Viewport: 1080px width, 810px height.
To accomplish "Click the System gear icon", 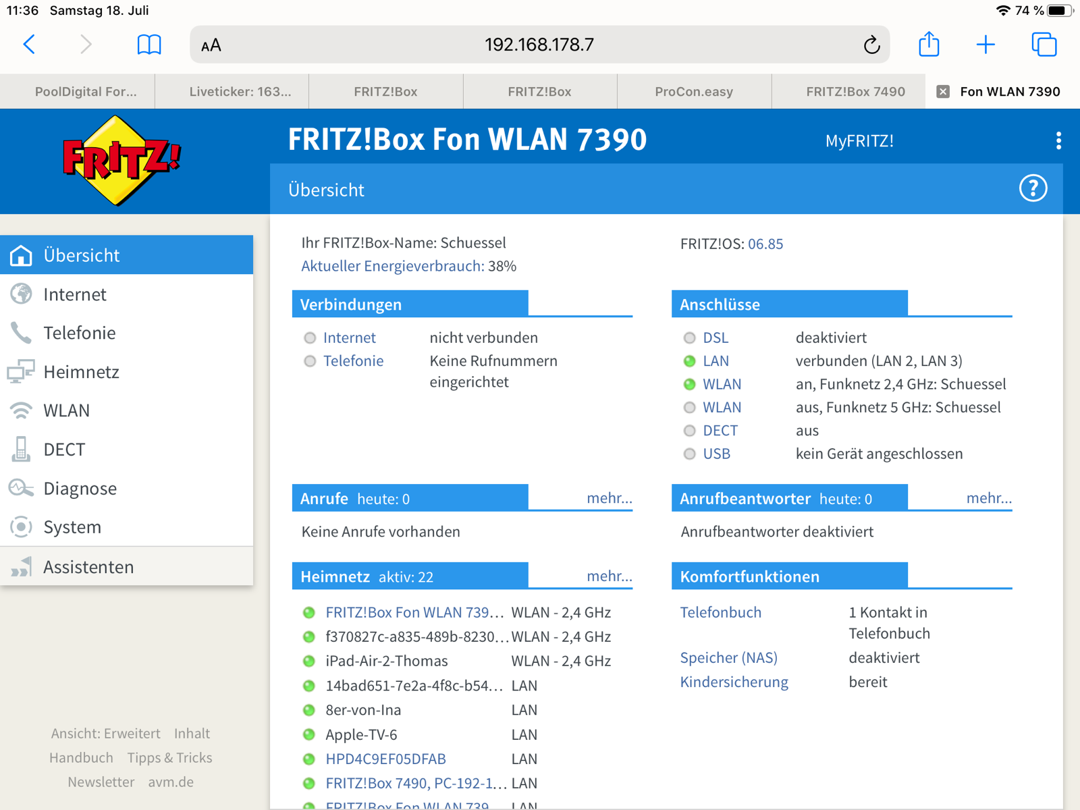I will (x=21, y=526).
